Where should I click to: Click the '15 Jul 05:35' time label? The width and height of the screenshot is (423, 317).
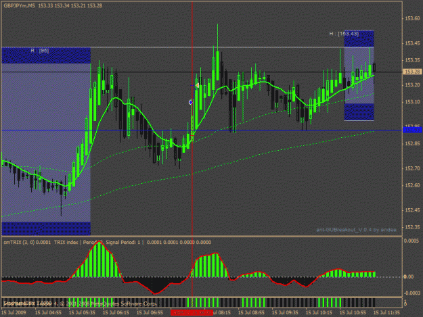click(x=82, y=312)
